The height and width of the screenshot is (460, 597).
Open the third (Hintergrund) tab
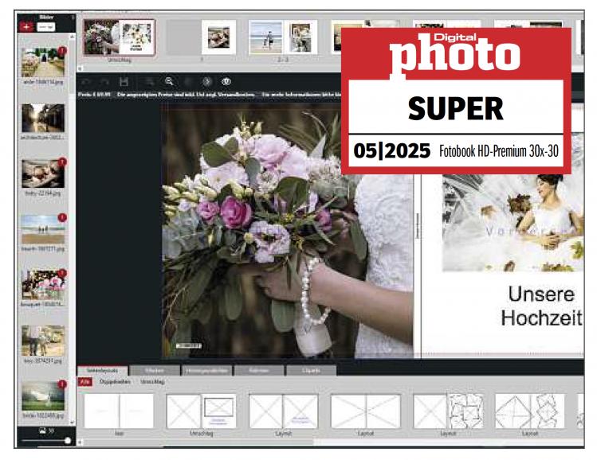coord(206,370)
